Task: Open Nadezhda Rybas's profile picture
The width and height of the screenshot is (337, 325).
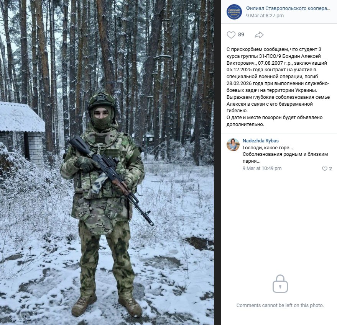Action: (233, 145)
